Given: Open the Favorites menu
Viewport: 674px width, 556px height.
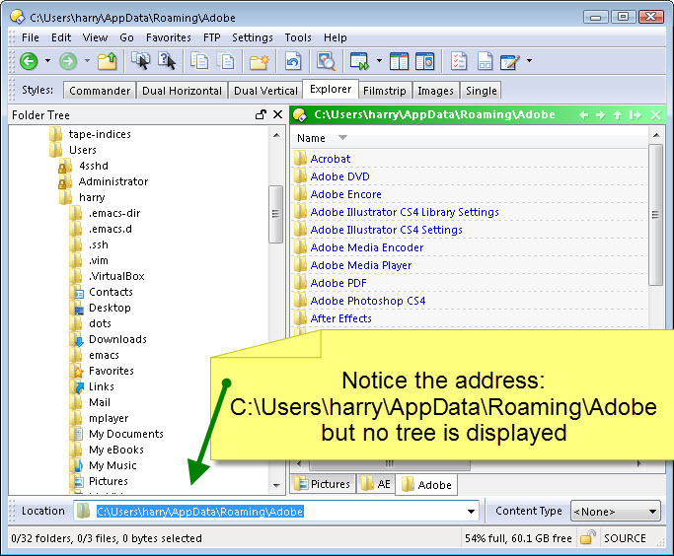Looking at the screenshot, I should pyautogui.click(x=169, y=37).
